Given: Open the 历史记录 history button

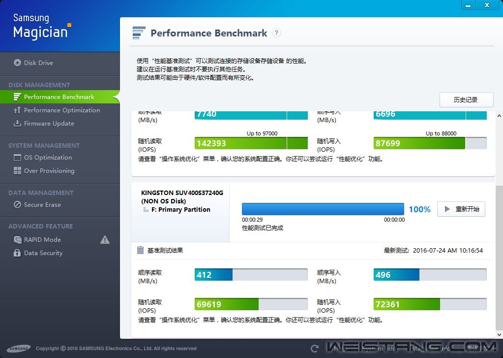Looking at the screenshot, I should coord(466,99).
